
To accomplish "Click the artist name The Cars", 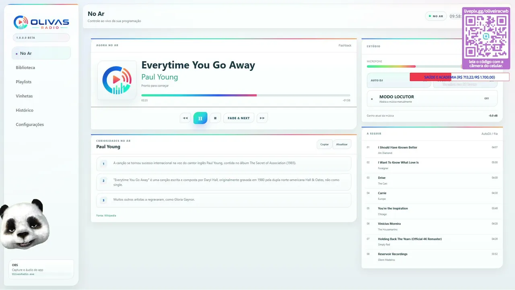I will tap(382, 184).
